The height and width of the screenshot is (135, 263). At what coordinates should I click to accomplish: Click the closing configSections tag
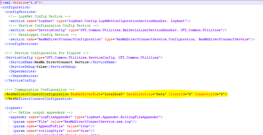(x=21, y=44)
